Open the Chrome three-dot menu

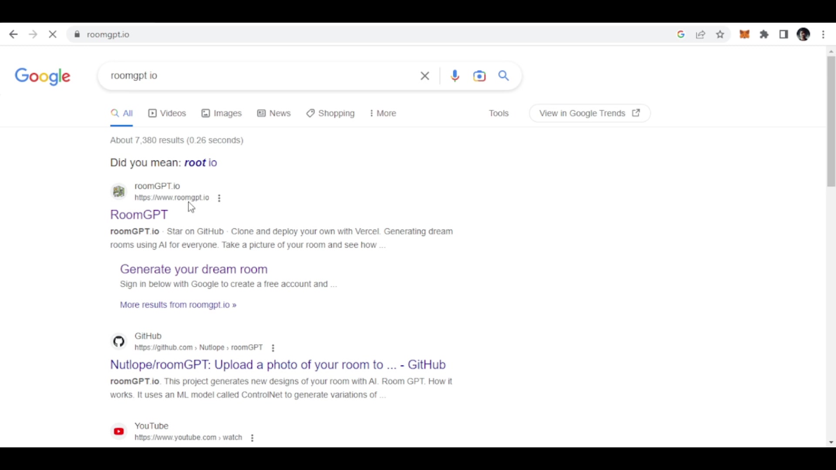[x=823, y=34]
